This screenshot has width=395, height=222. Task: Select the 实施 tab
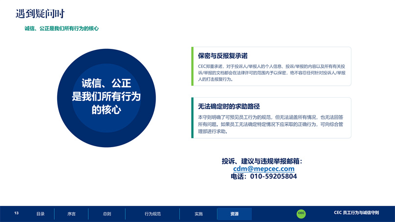198,214
